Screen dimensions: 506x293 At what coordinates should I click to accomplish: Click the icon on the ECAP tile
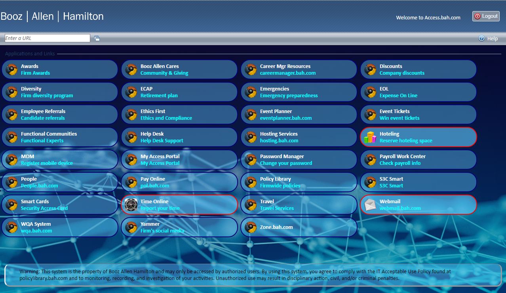pyautogui.click(x=131, y=92)
